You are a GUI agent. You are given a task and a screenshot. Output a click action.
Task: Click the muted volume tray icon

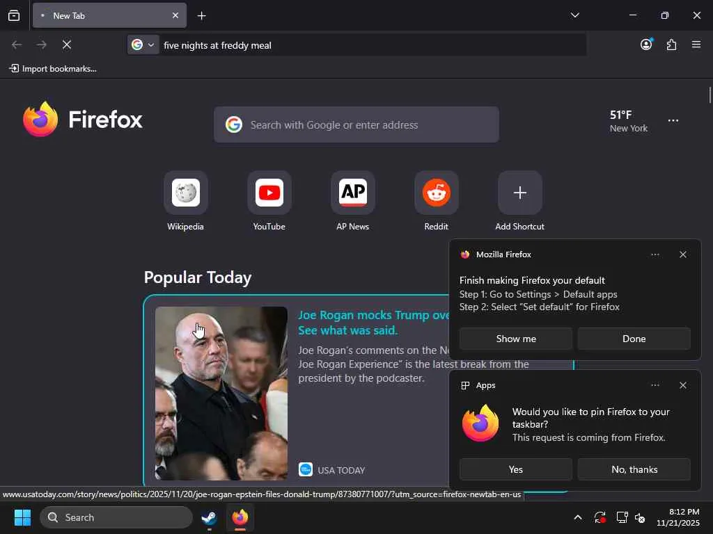(640, 517)
